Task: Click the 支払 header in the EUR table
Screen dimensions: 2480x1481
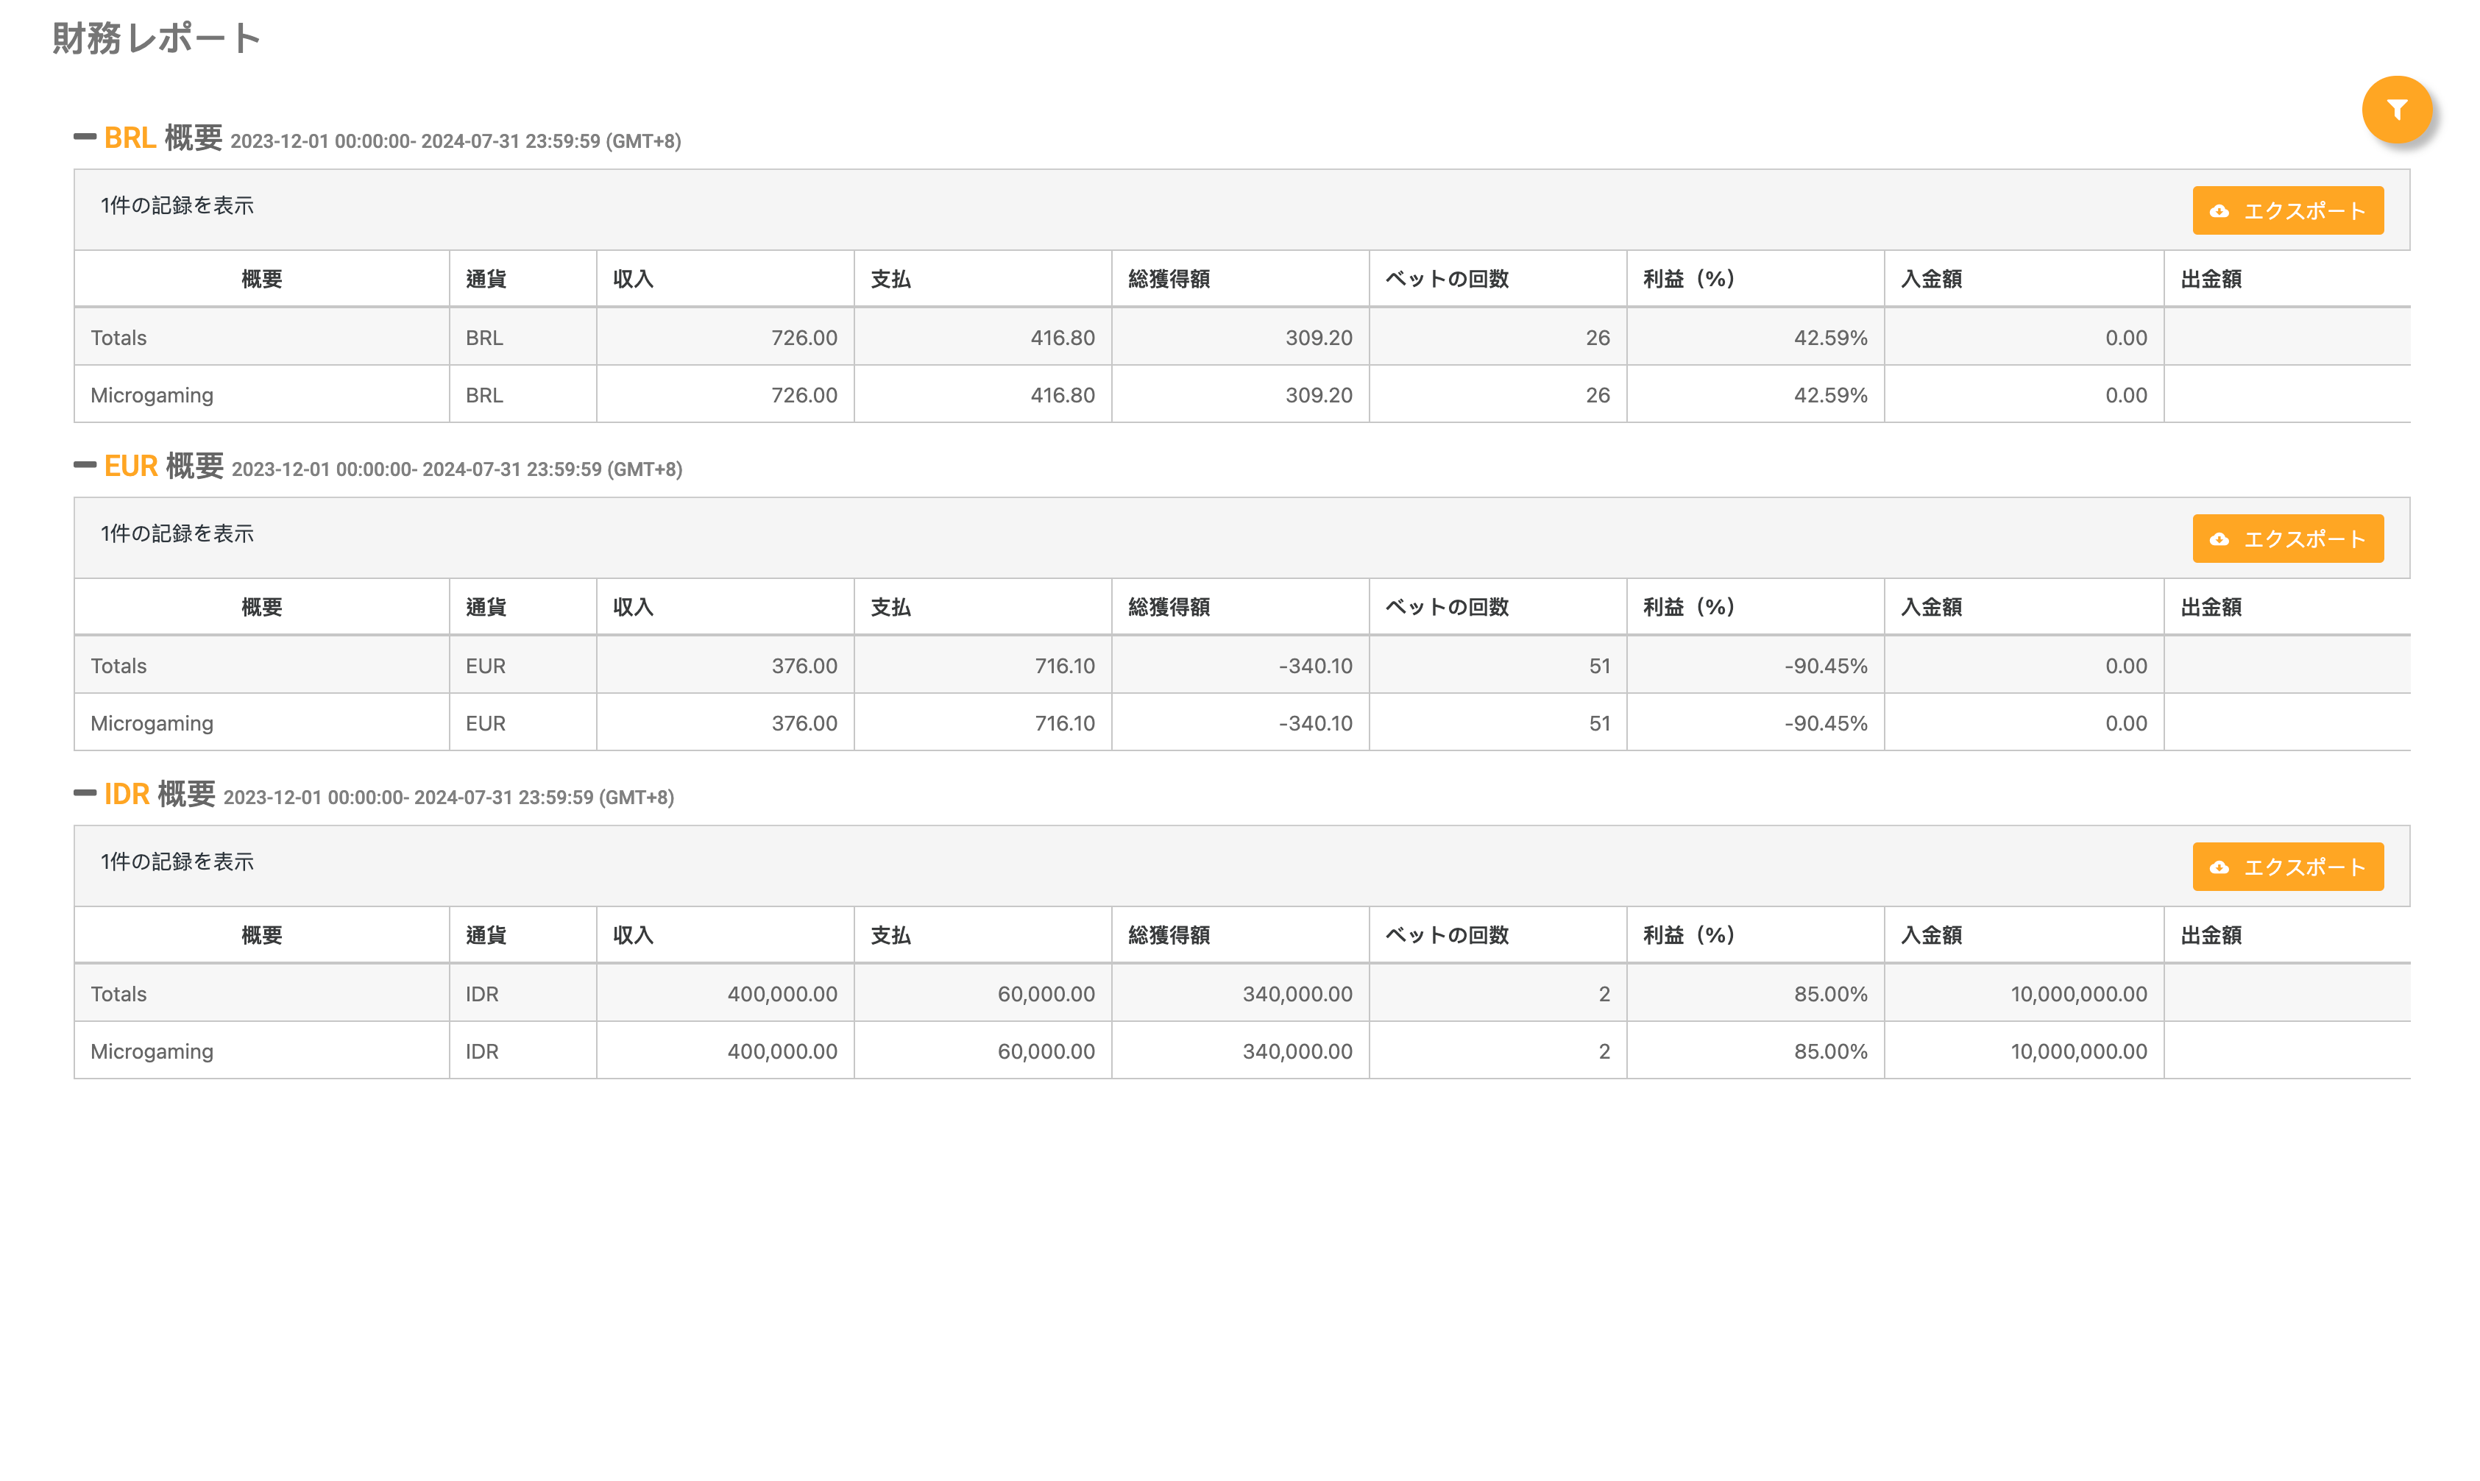Action: pos(890,608)
